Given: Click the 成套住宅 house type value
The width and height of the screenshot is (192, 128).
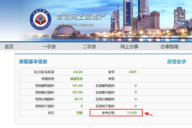Looking at the screenshot, I should 76,79.
